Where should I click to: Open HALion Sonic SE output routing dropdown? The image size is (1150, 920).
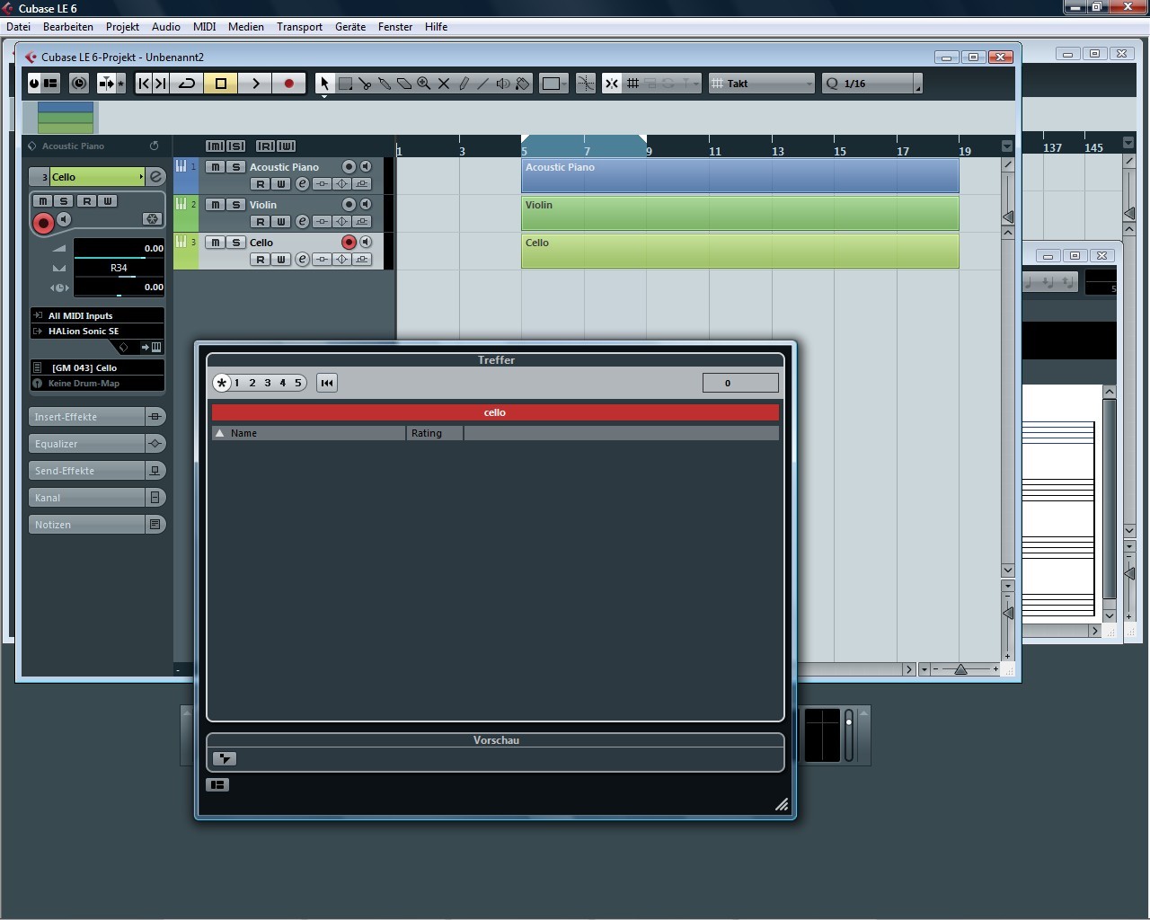click(x=97, y=332)
